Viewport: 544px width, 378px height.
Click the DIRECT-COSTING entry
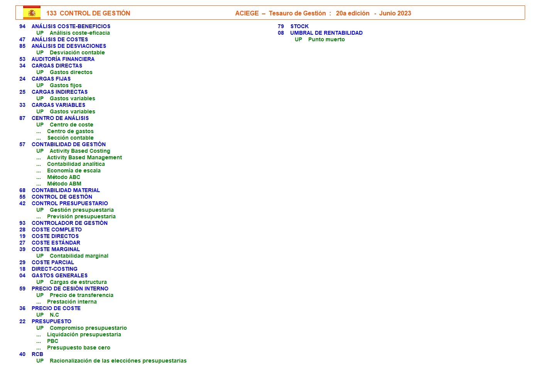coord(54,269)
